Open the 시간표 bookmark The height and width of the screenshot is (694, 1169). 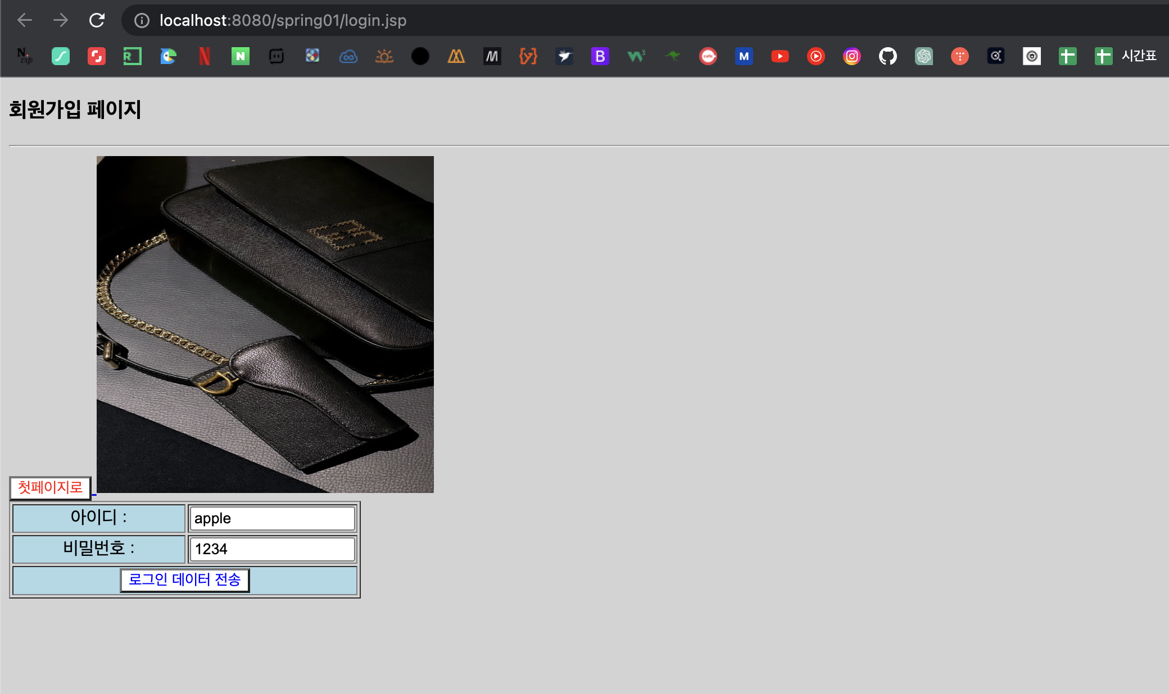tap(1126, 56)
